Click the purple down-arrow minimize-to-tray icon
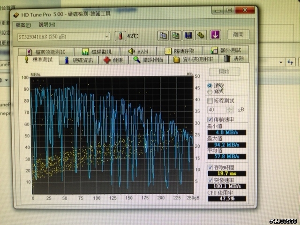The height and width of the screenshot is (225, 300). tap(215, 35)
